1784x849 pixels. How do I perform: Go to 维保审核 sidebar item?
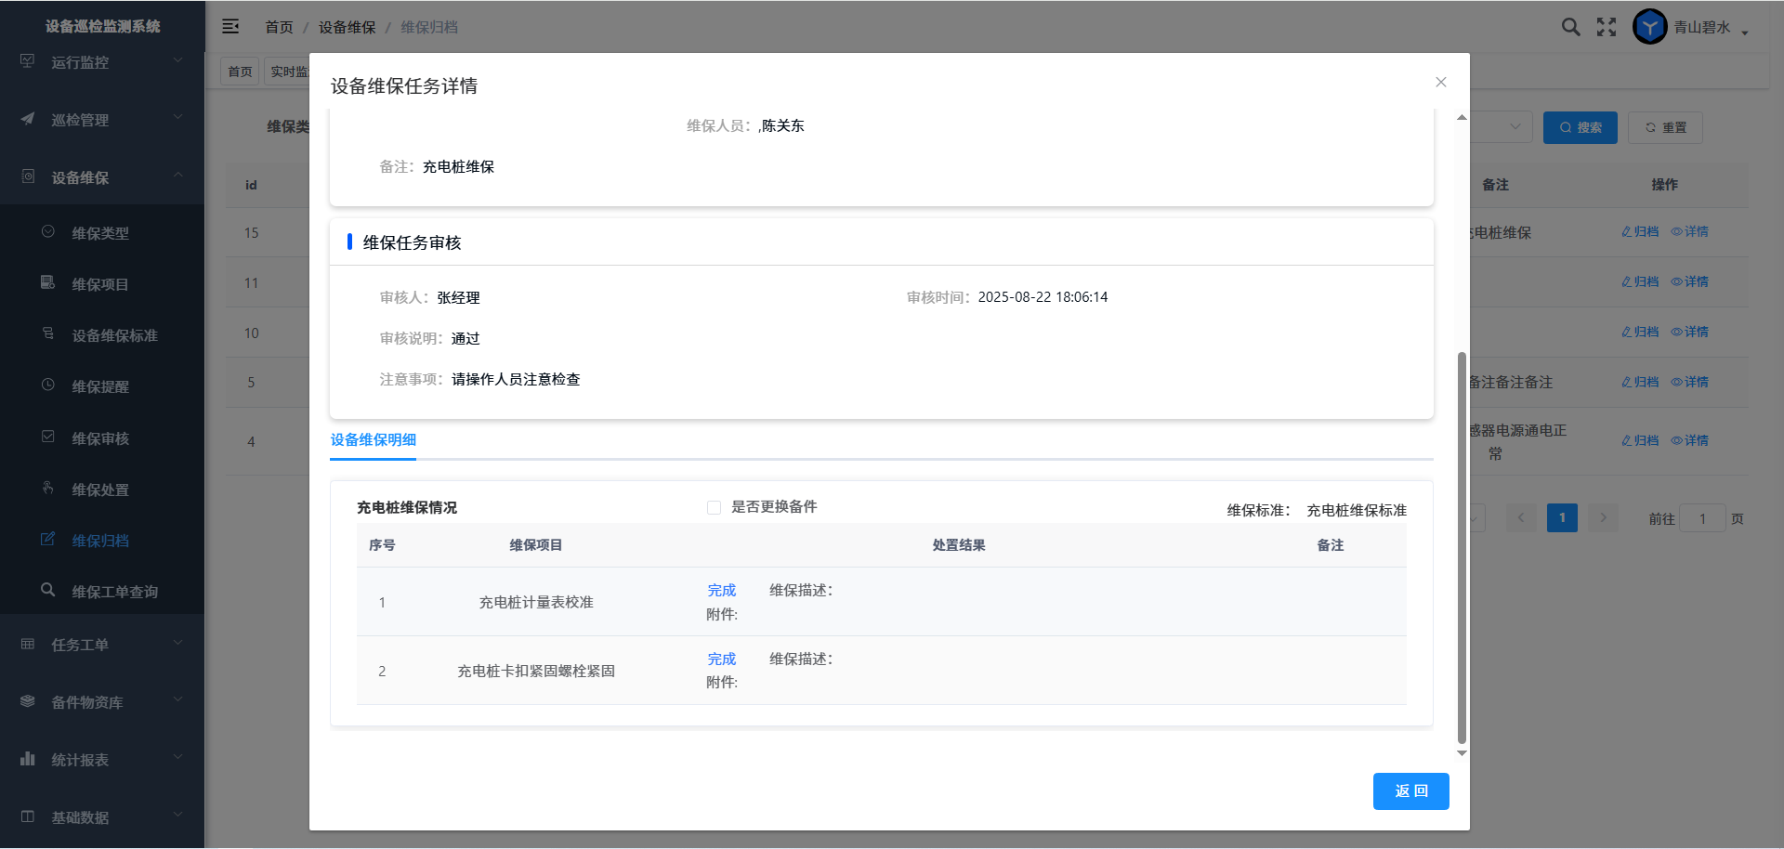100,438
